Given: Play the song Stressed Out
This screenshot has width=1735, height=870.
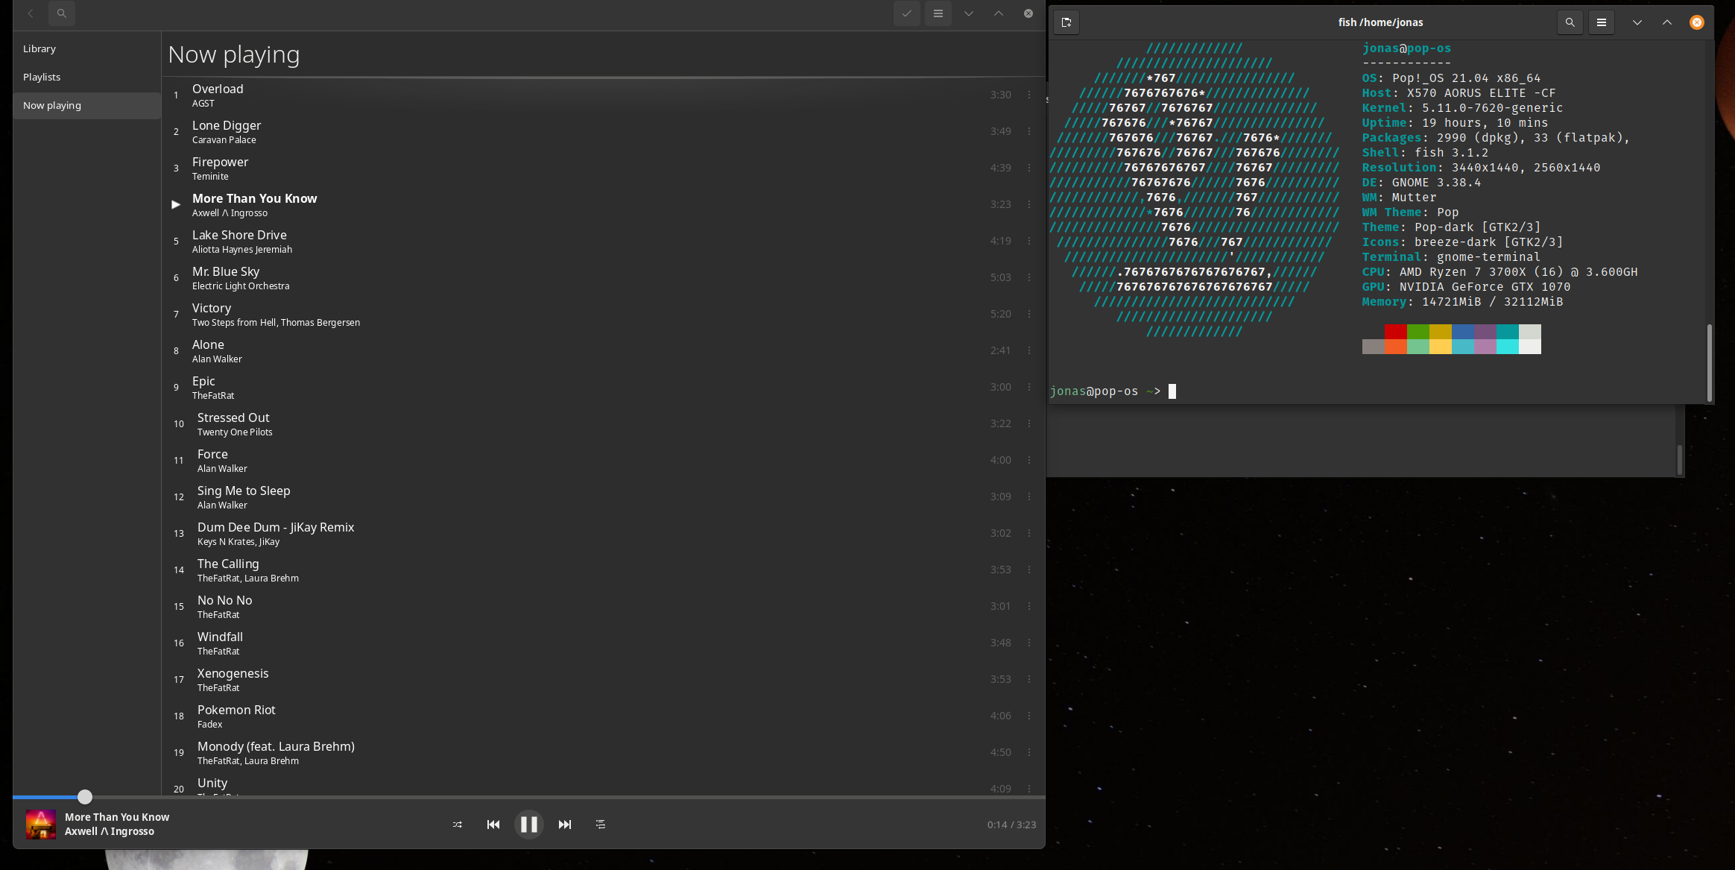Looking at the screenshot, I should 233,418.
